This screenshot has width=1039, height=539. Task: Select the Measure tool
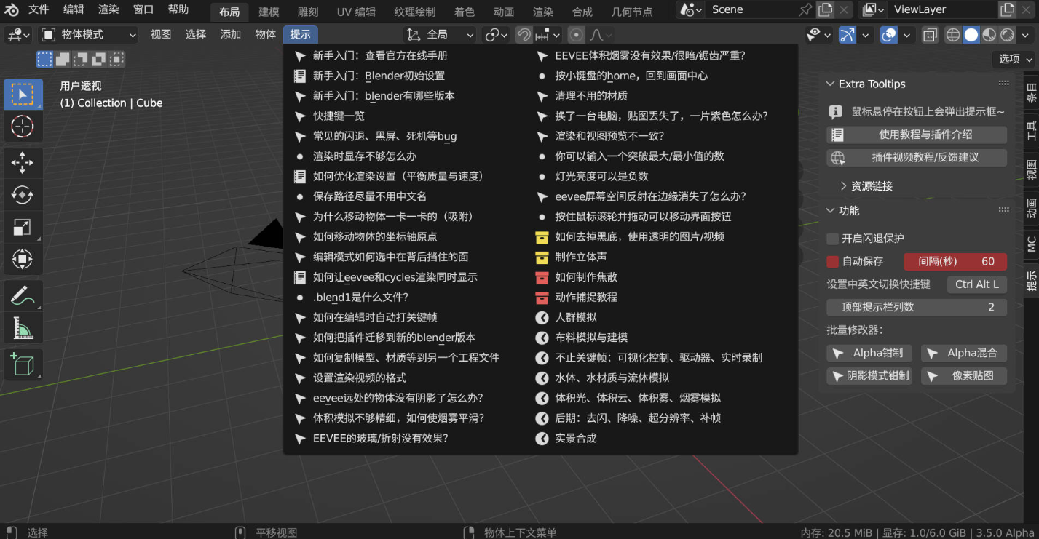tap(22, 328)
